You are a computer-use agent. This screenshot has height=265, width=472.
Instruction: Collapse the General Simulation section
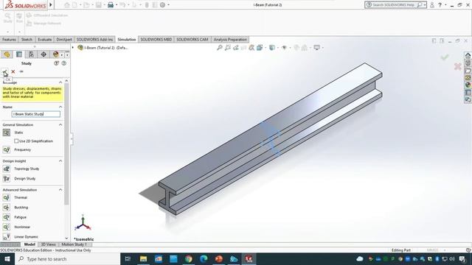pos(60,124)
